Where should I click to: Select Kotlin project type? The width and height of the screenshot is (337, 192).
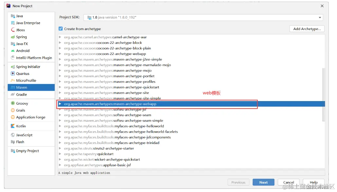(x=31, y=126)
